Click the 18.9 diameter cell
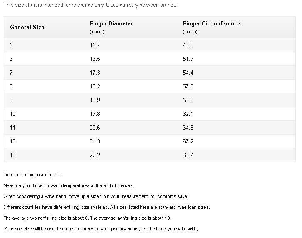The height and width of the screenshot is (238, 302). click(x=95, y=100)
